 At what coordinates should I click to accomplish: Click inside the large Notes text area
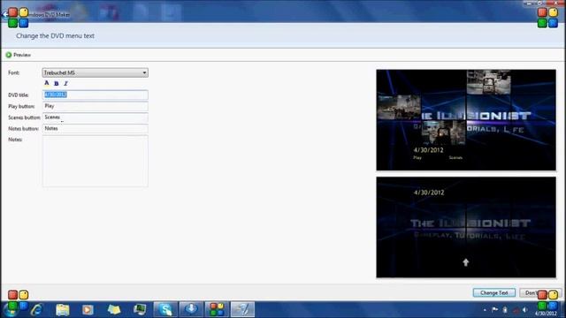[95, 161]
